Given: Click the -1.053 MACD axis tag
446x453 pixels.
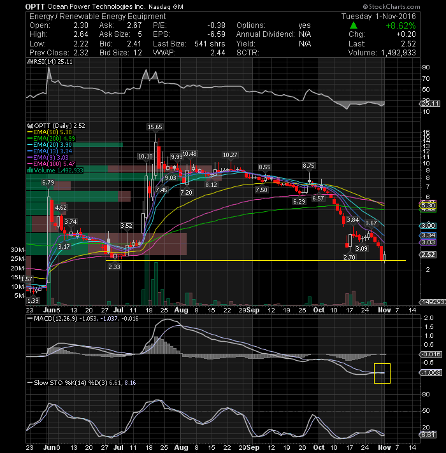Looking at the screenshot, I should click(431, 373).
